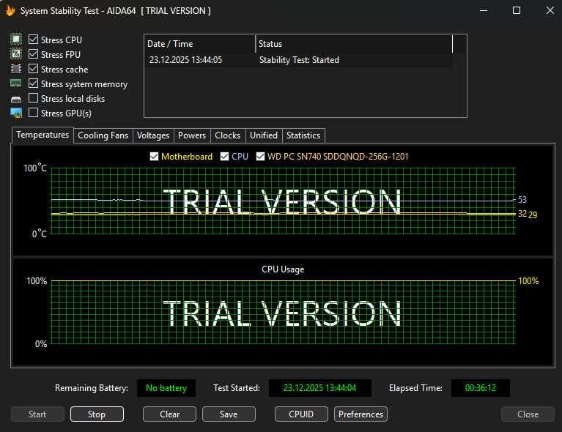Click the FPU percent icon beside Stress FPU
Viewport: 562px width, 432px height.
[x=16, y=54]
